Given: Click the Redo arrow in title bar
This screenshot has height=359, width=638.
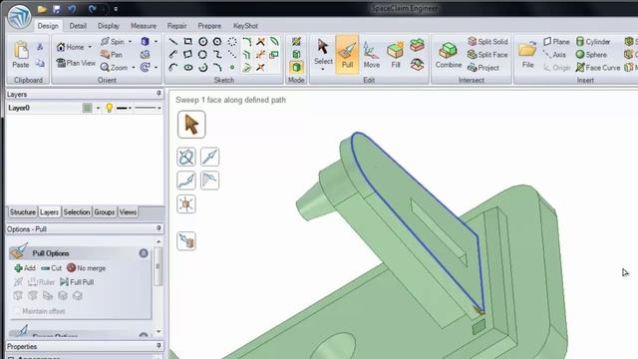Looking at the screenshot, I should click(92, 9).
